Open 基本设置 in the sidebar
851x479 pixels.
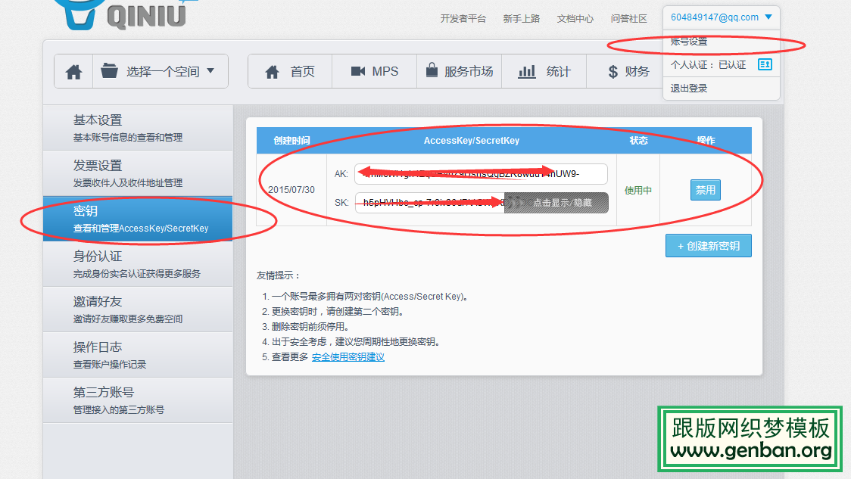click(x=138, y=127)
